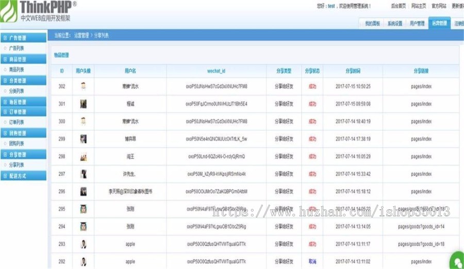Open 订单列表 in the sidebar
This screenshot has height=269, width=464.
(16, 122)
